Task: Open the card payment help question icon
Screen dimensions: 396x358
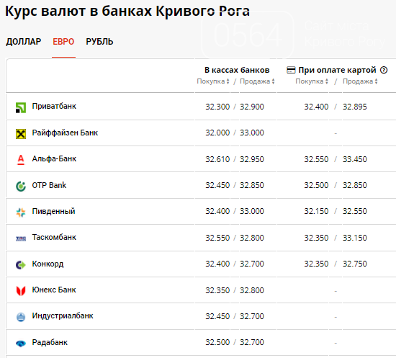Action: (384, 70)
